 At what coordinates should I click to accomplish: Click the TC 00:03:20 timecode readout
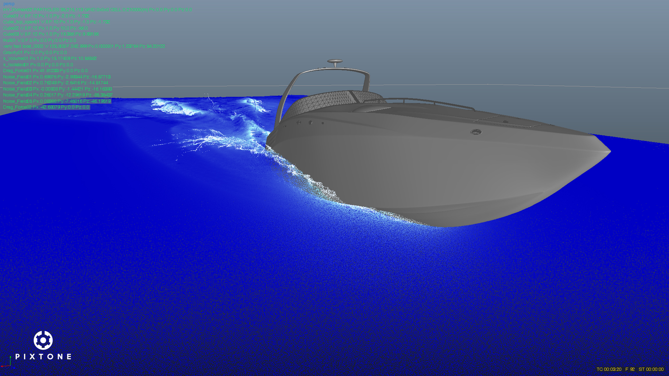pos(609,369)
